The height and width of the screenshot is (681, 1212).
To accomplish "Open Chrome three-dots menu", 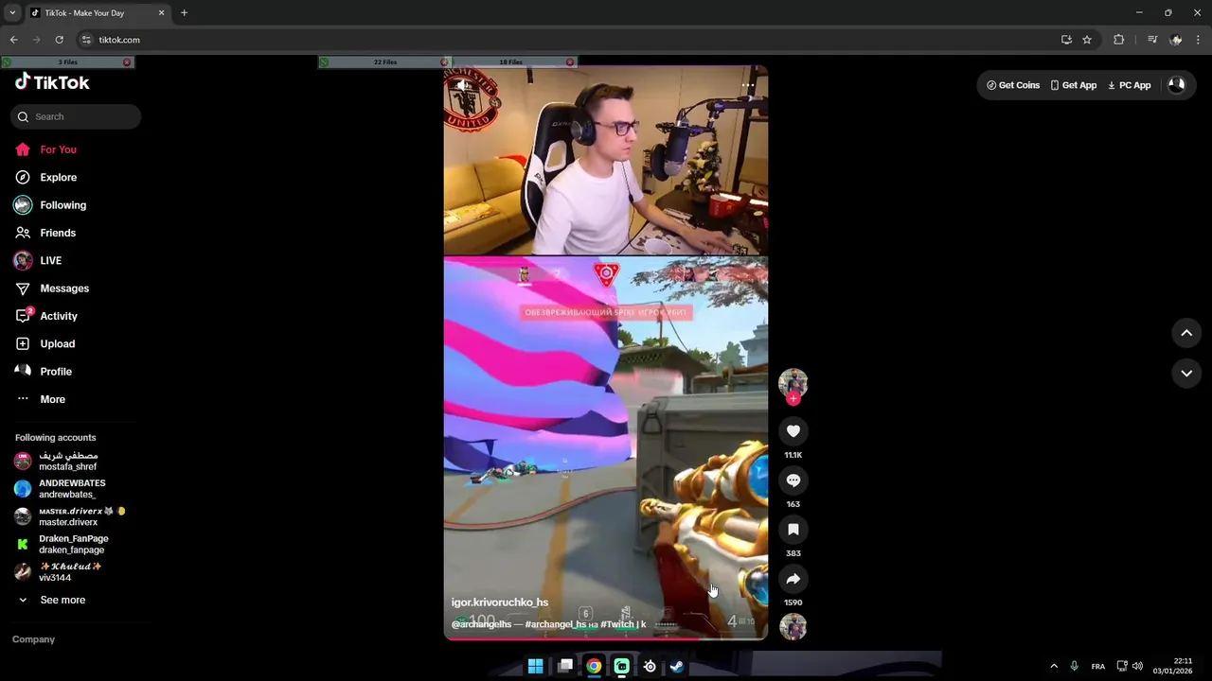I will (1199, 40).
